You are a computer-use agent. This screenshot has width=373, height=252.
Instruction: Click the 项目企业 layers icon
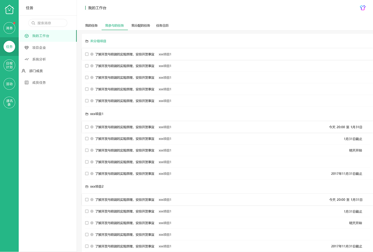(27, 47)
